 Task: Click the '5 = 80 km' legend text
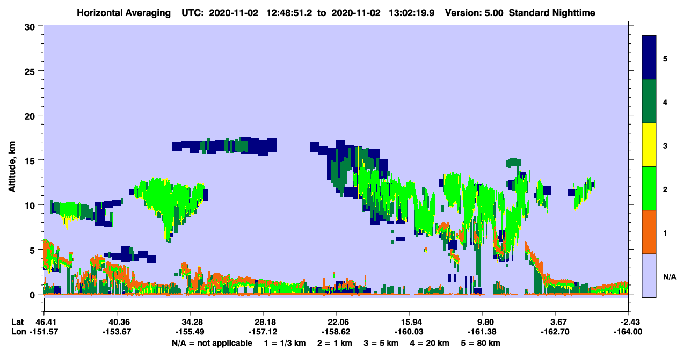[482, 343]
